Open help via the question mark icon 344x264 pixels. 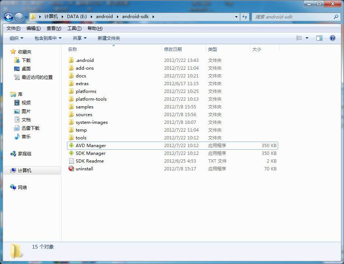[x=332, y=38]
